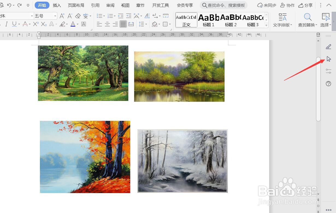Image resolution: width=336 pixels, height=213 pixels.
Task: Toggle subscript X₂ formatting
Action: tap(44, 24)
